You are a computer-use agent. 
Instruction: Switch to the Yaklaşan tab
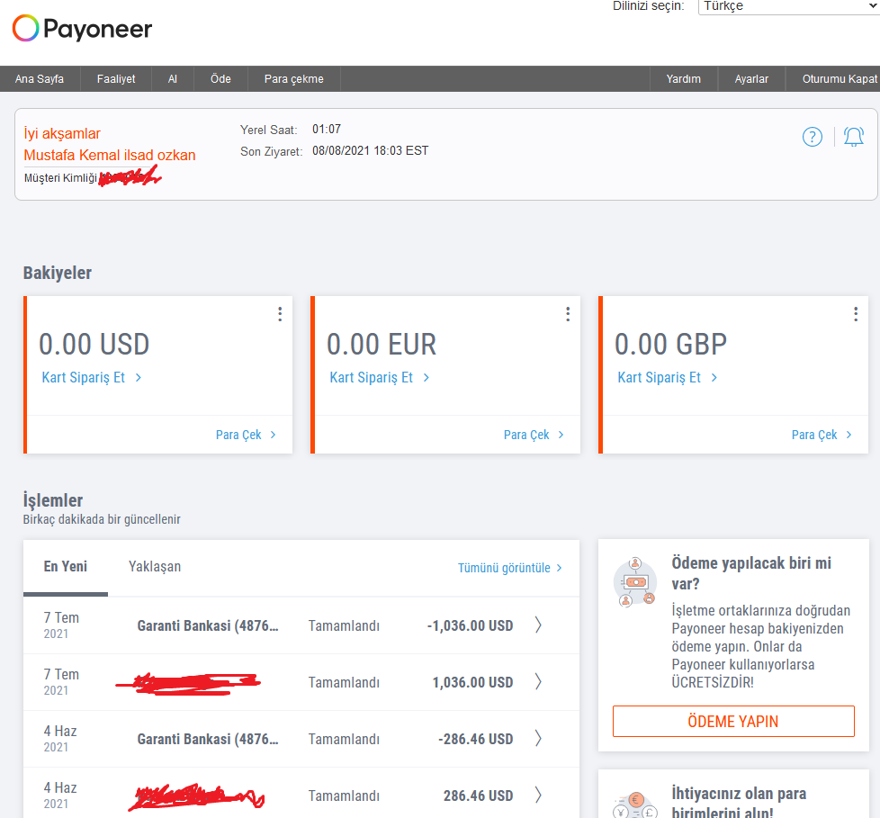click(155, 566)
